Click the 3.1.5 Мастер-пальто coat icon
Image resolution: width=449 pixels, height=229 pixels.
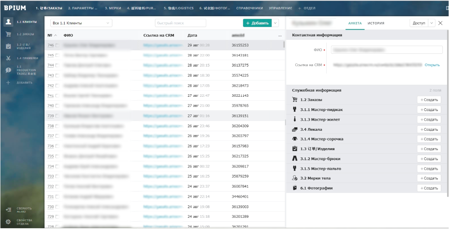pyautogui.click(x=295, y=168)
